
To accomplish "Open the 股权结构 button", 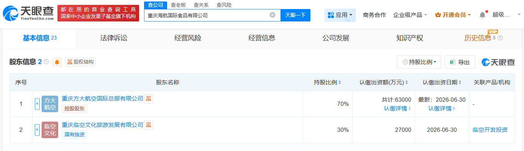I will (x=80, y=62).
